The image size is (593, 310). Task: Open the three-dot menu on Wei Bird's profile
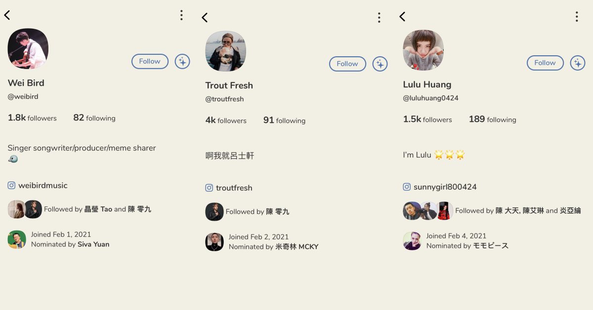click(x=181, y=15)
